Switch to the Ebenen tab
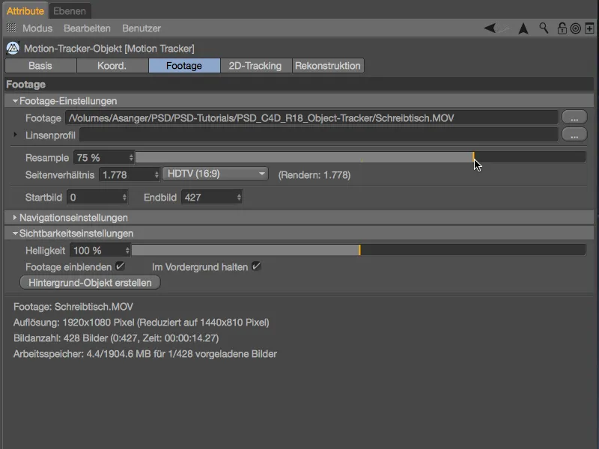This screenshot has width=599, height=449. [70, 11]
